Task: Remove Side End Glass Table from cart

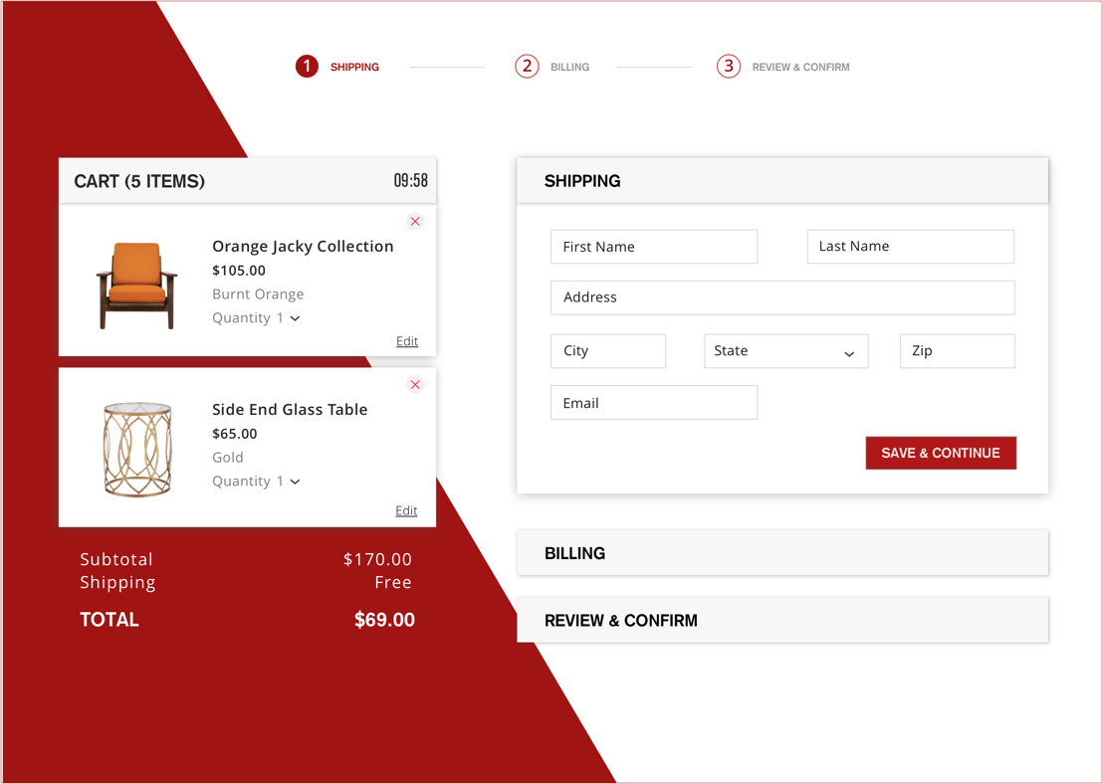Action: coord(415,384)
